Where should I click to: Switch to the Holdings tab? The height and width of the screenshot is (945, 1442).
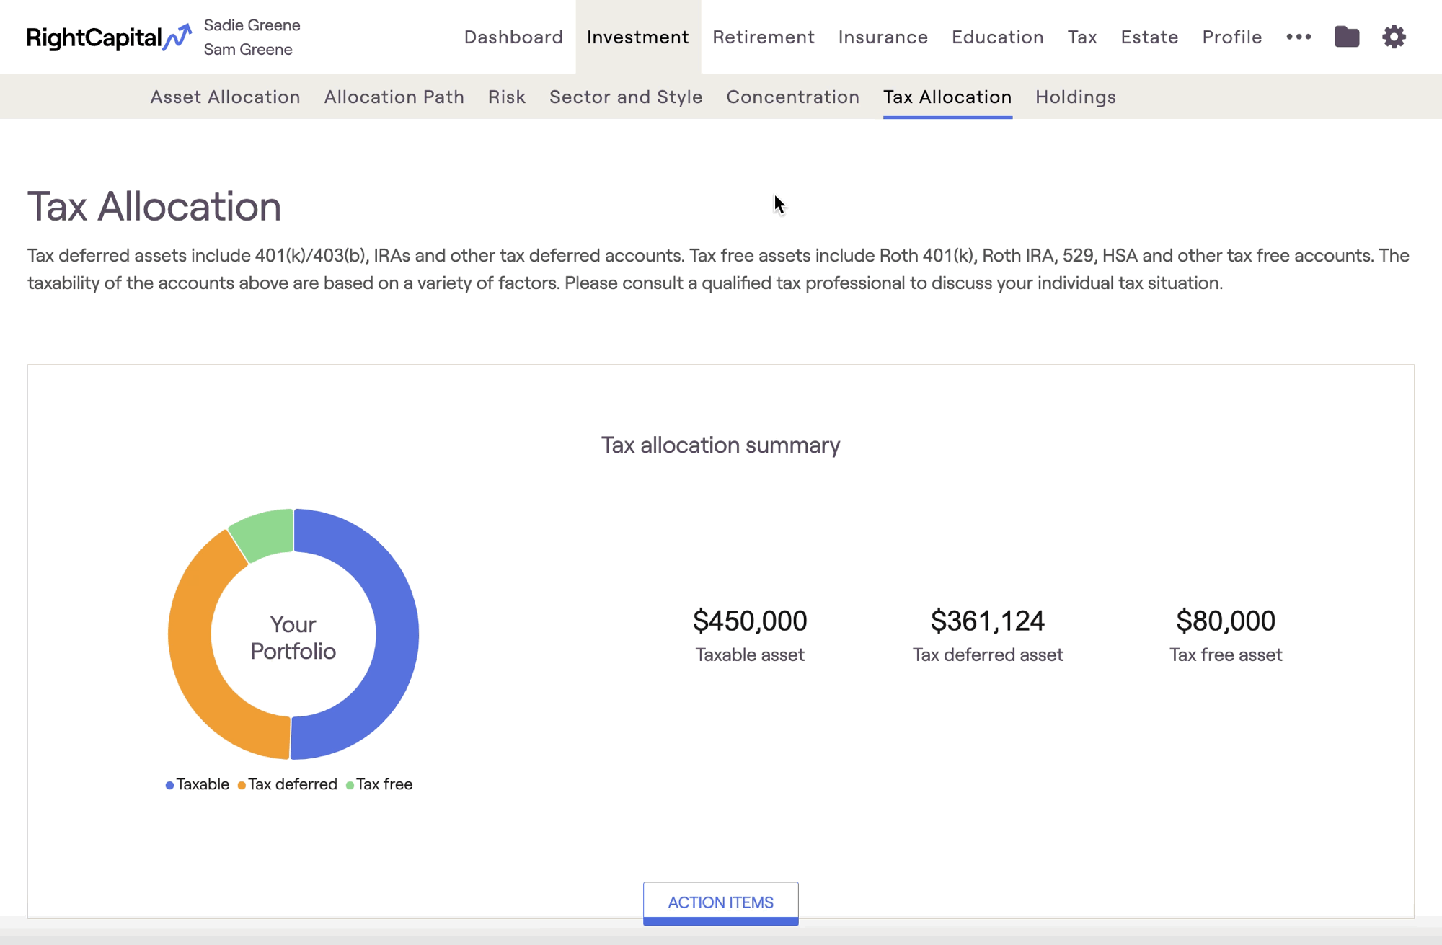(x=1076, y=97)
